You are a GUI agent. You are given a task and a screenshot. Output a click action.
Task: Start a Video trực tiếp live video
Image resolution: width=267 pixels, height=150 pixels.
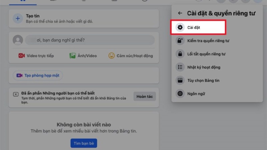pyautogui.click(x=36, y=56)
